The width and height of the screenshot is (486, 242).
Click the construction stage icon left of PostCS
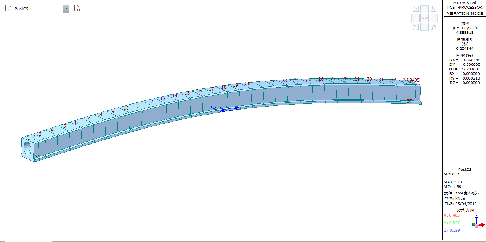tap(8, 8)
